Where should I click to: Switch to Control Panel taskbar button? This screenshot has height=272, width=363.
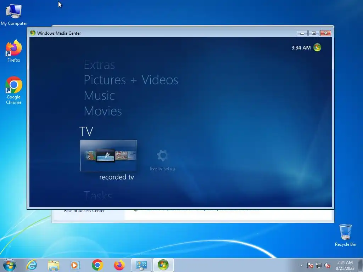click(x=141, y=265)
